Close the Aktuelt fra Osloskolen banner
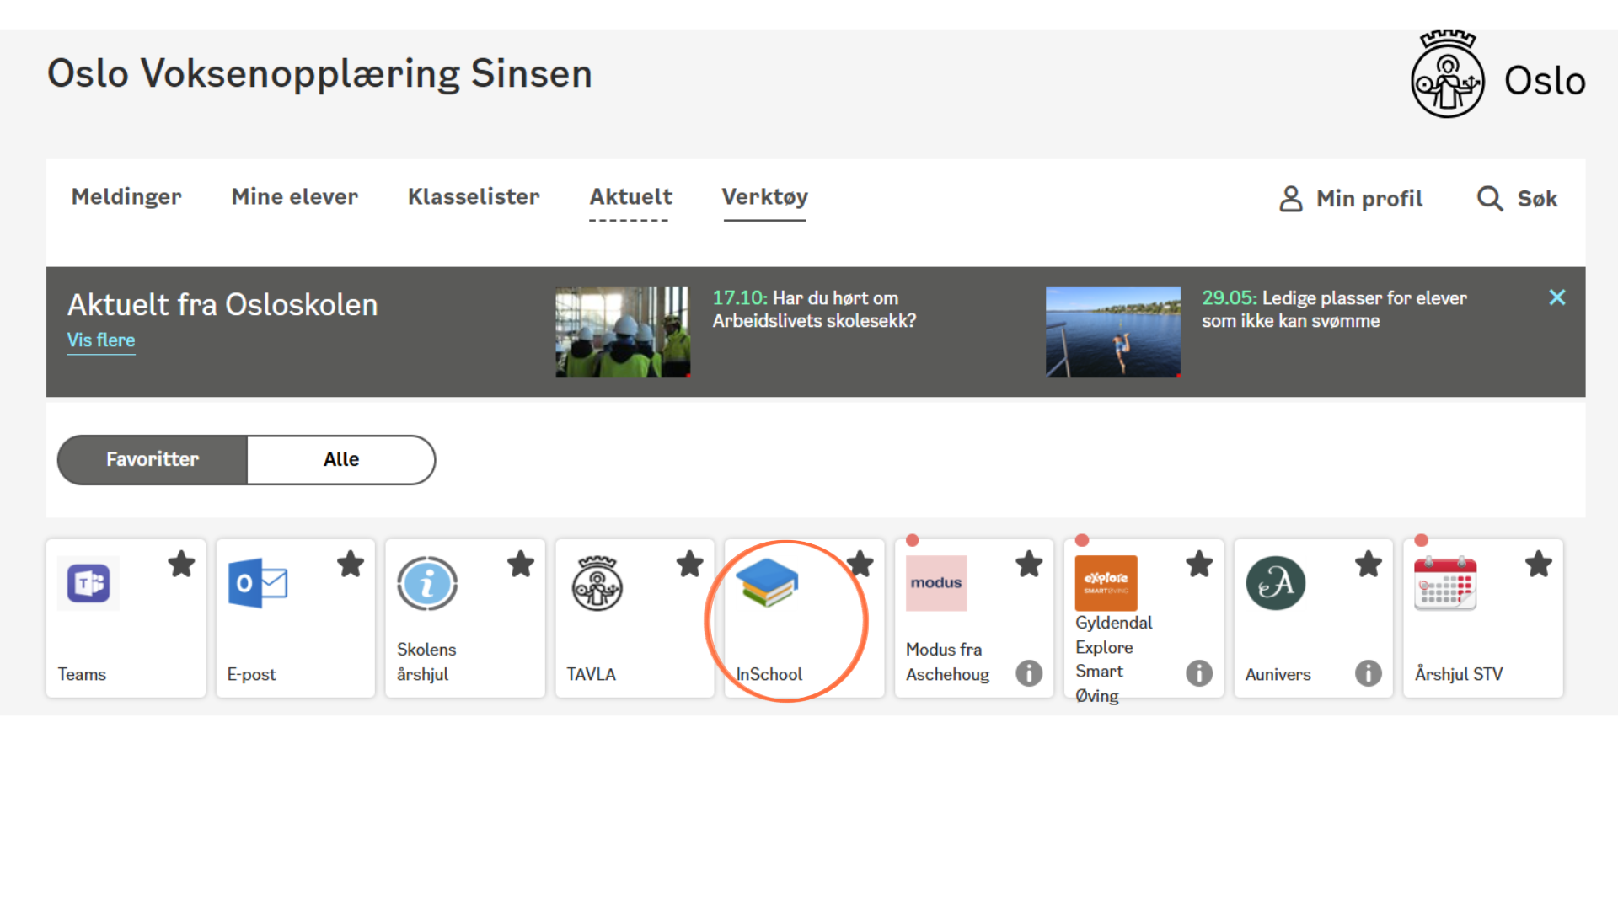This screenshot has width=1618, height=910. 1556,297
